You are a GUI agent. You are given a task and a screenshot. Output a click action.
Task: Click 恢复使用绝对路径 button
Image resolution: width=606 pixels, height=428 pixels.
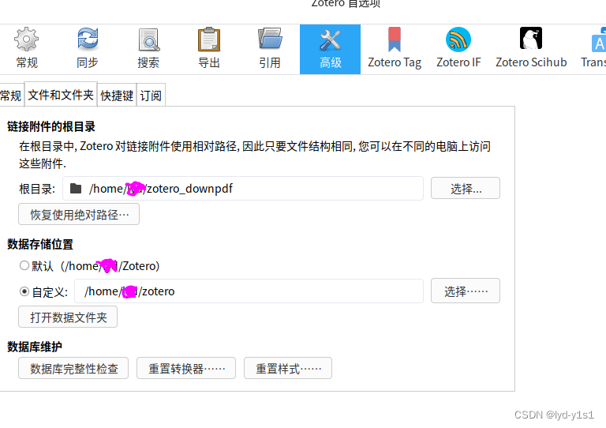coord(79,214)
